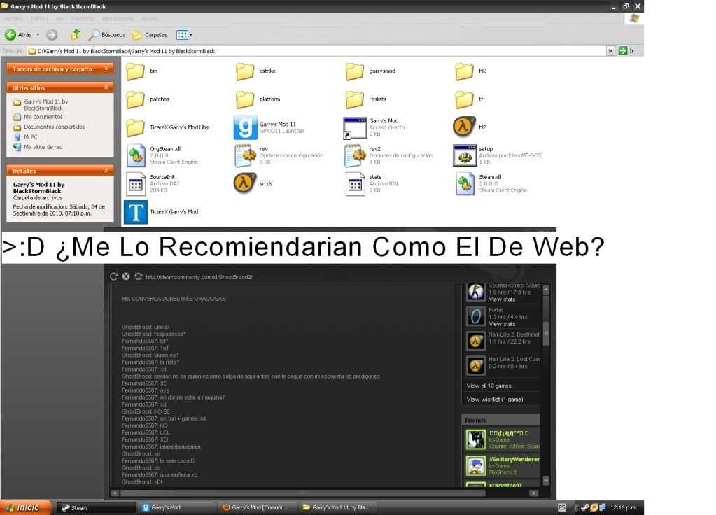Viewport: 716px width, 515px height.
Task: Go back with the Atrás button
Action: pos(18,35)
